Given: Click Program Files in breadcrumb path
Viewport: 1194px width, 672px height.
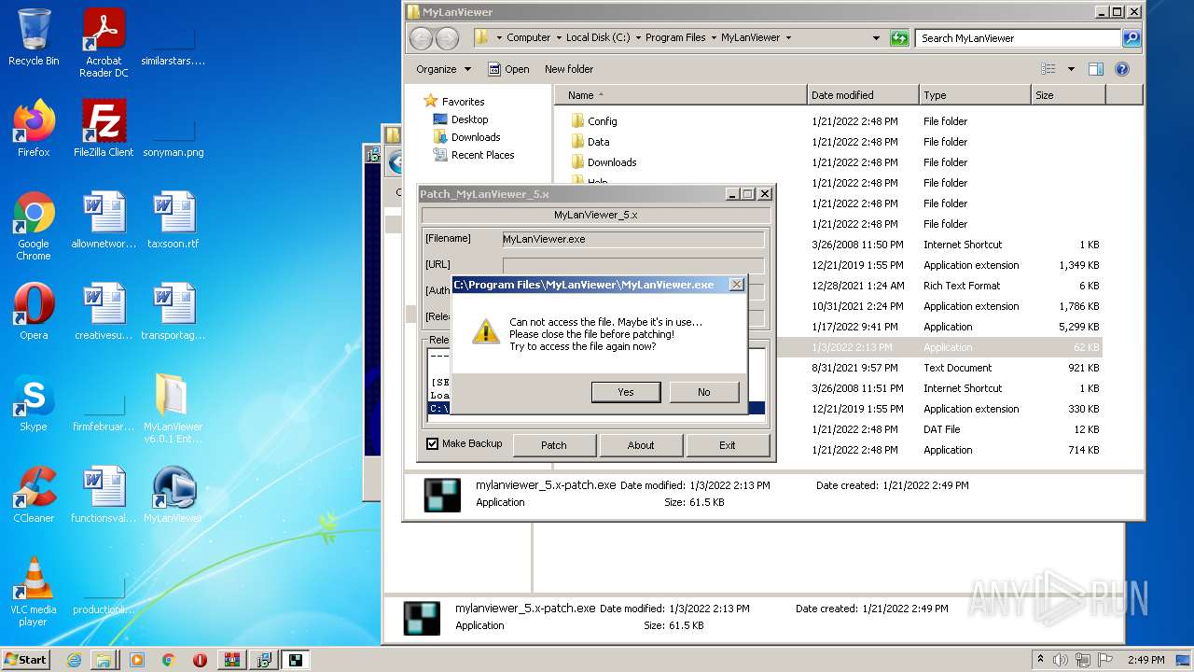Looking at the screenshot, I should pos(675,38).
